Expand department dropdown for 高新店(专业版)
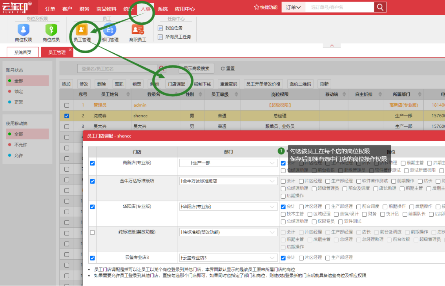The width and height of the screenshot is (445, 286). [x=272, y=163]
